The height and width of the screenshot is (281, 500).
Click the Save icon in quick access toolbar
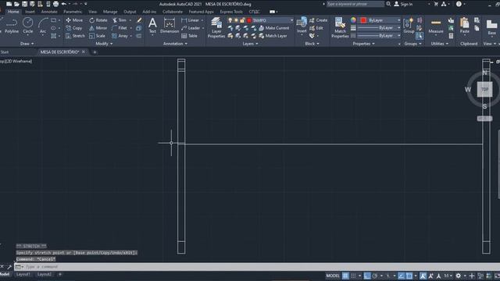click(24, 4)
